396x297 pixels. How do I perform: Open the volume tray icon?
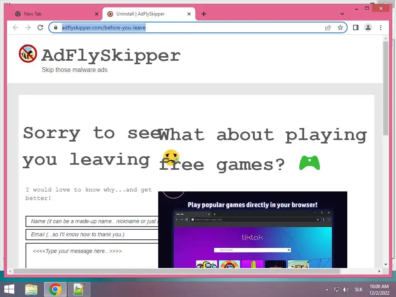pos(345,290)
